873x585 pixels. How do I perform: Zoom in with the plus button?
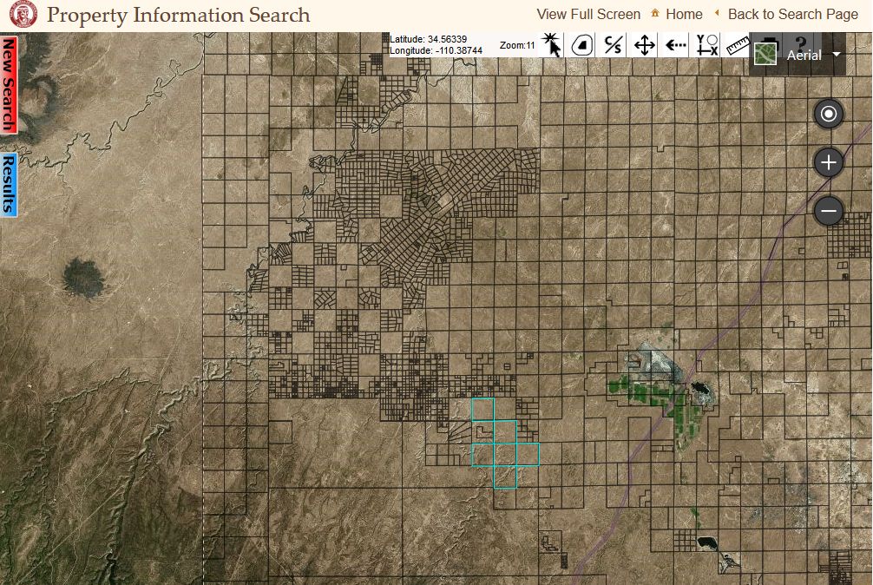pyautogui.click(x=829, y=162)
